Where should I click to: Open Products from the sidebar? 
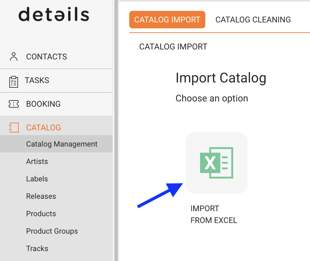[41, 214]
